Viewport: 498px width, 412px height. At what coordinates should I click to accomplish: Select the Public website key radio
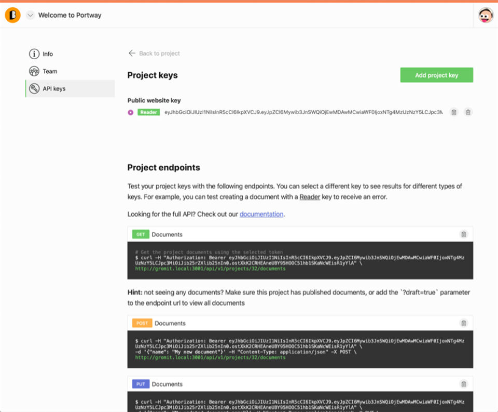point(131,112)
